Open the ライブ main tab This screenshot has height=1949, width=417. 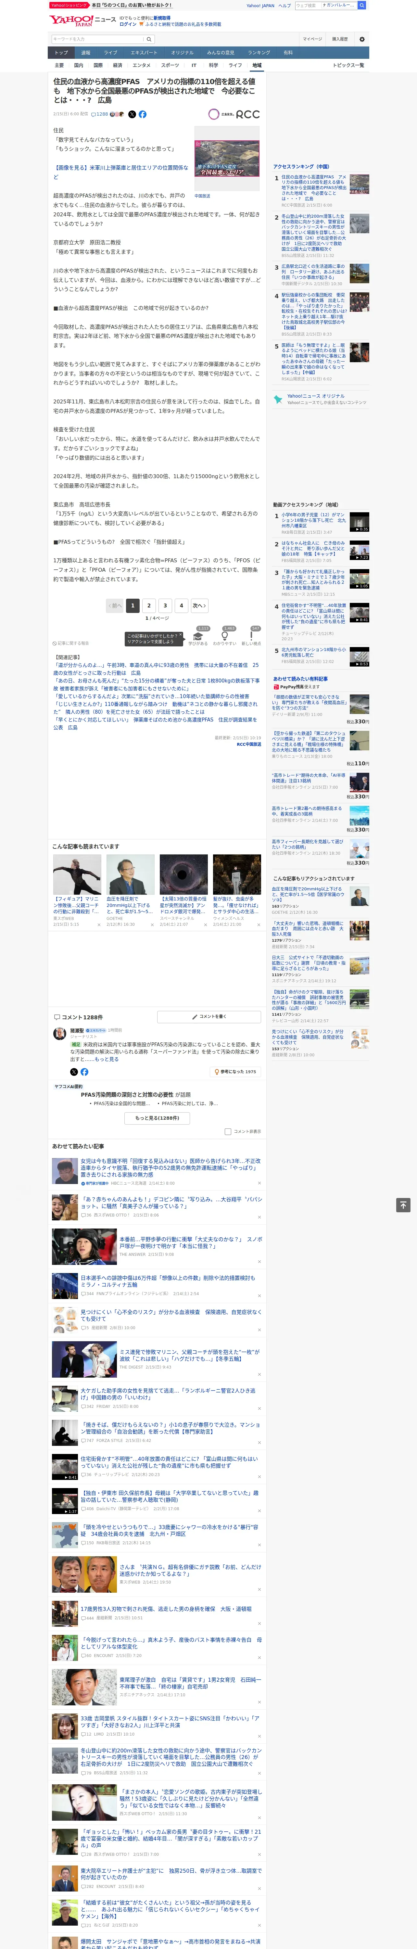point(110,52)
